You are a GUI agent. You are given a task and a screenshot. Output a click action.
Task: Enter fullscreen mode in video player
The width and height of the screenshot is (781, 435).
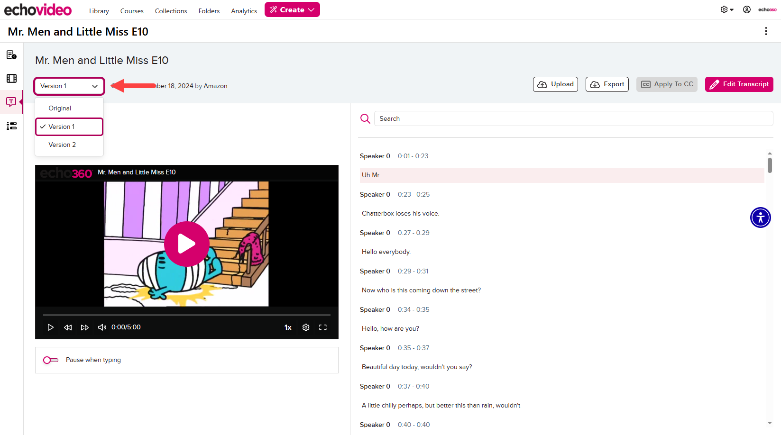click(x=323, y=327)
